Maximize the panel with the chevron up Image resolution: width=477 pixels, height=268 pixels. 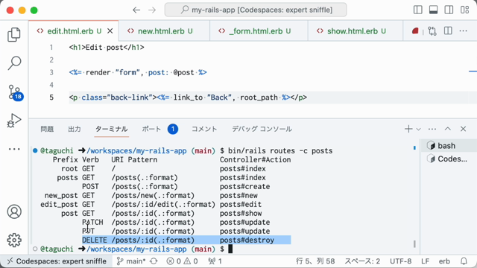click(x=447, y=129)
